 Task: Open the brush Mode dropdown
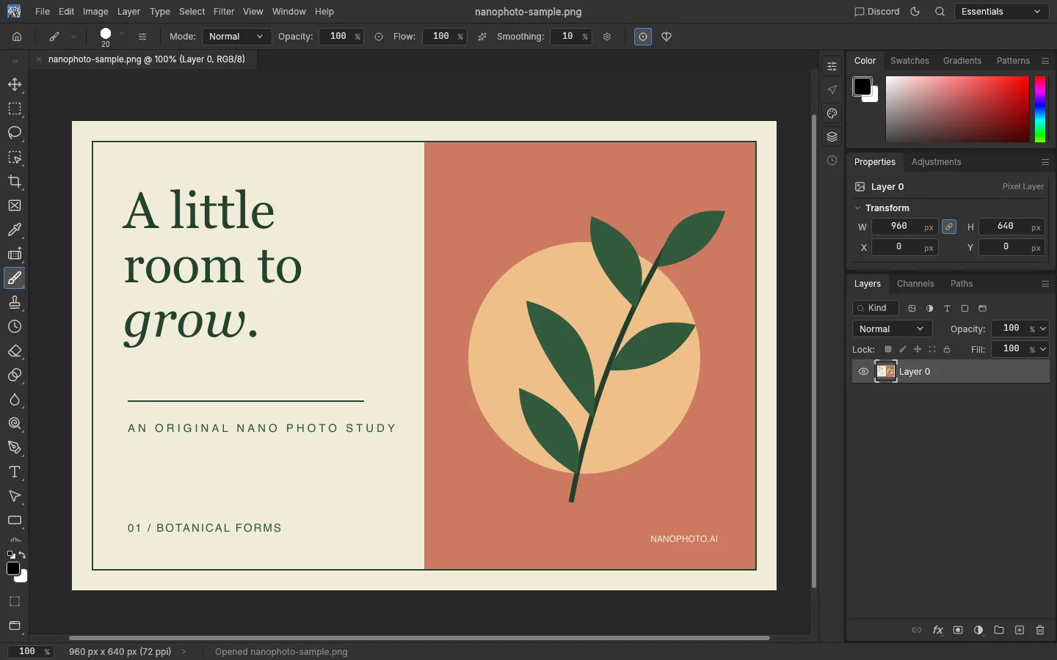tap(236, 37)
